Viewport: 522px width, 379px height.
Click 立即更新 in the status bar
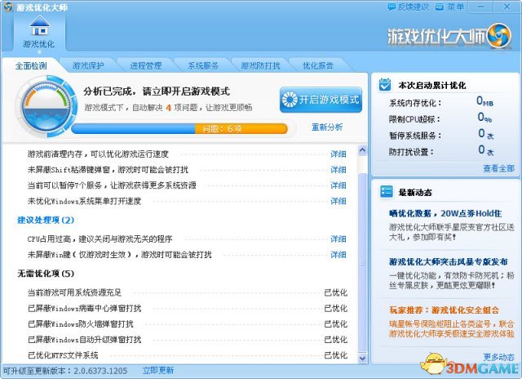pyautogui.click(x=158, y=371)
